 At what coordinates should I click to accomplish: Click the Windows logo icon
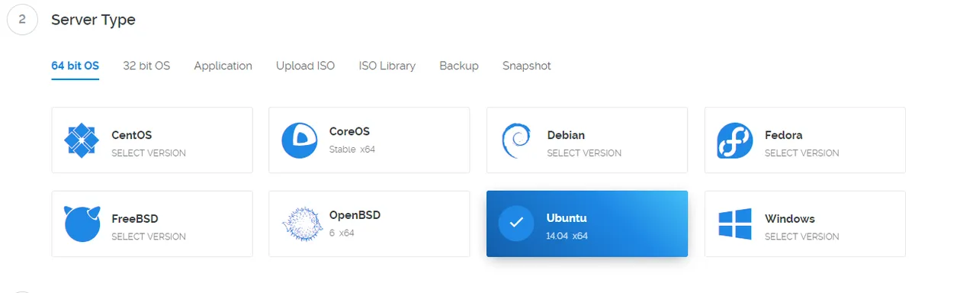click(x=735, y=224)
